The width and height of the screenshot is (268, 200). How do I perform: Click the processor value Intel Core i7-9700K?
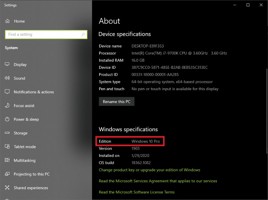click(179, 53)
